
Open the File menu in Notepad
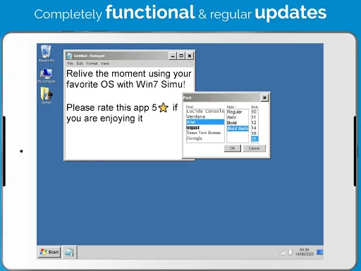71,64
